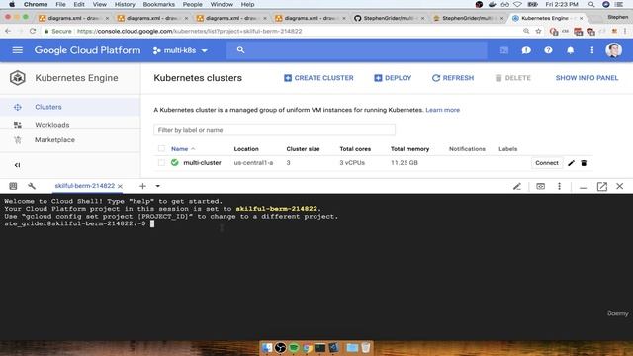
Task: Click the Chrome back arrow
Action: [x=8, y=31]
